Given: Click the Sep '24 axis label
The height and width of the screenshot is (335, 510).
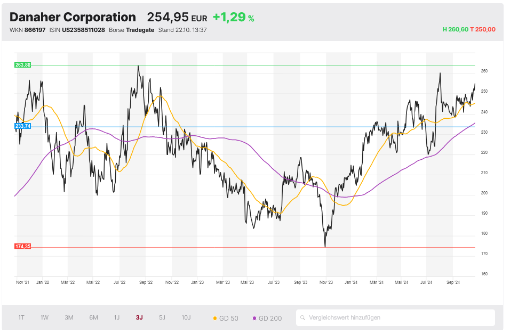Looking at the screenshot, I should (453, 282).
